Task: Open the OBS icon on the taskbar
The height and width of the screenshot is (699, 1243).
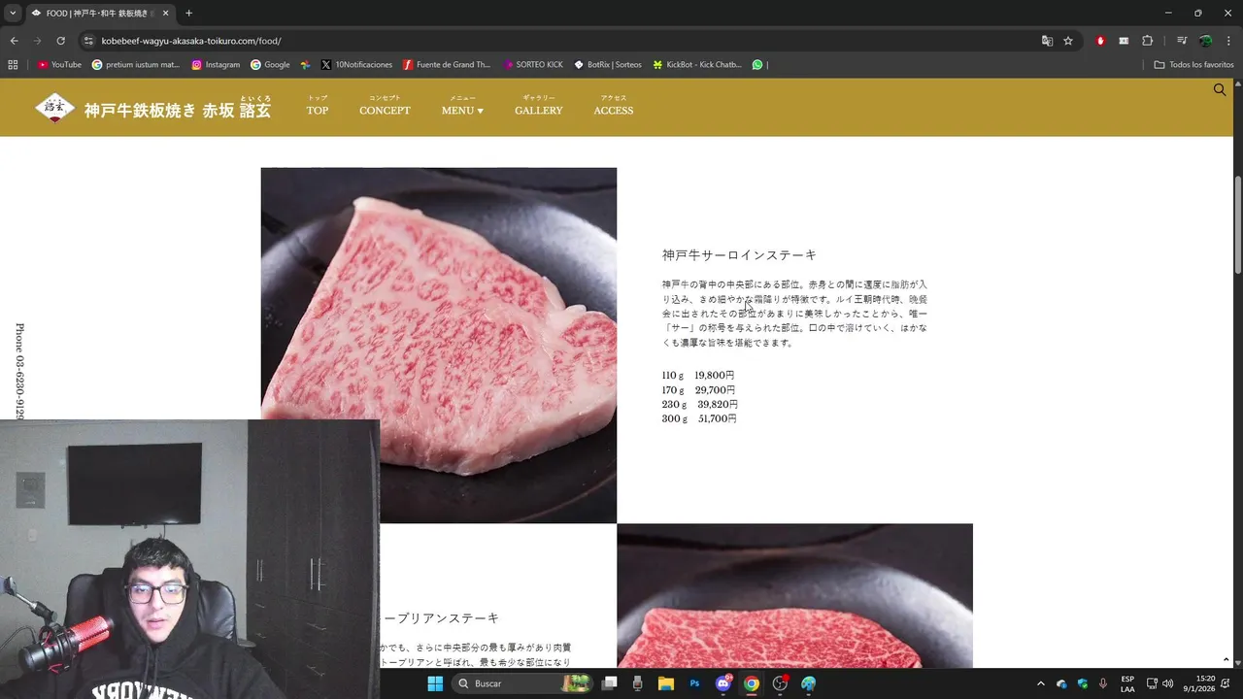Action: [780, 683]
